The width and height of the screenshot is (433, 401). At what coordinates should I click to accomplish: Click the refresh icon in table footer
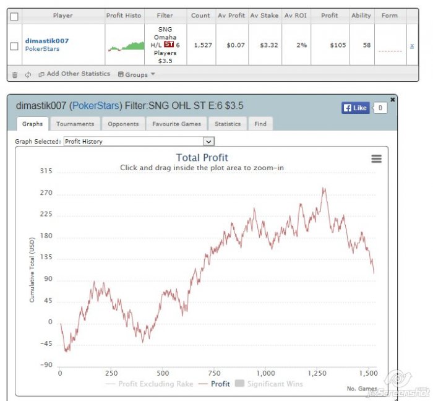pos(28,74)
